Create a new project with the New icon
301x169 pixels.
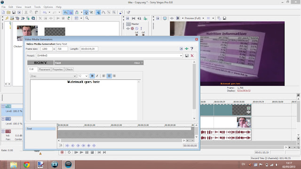coord(3,13)
